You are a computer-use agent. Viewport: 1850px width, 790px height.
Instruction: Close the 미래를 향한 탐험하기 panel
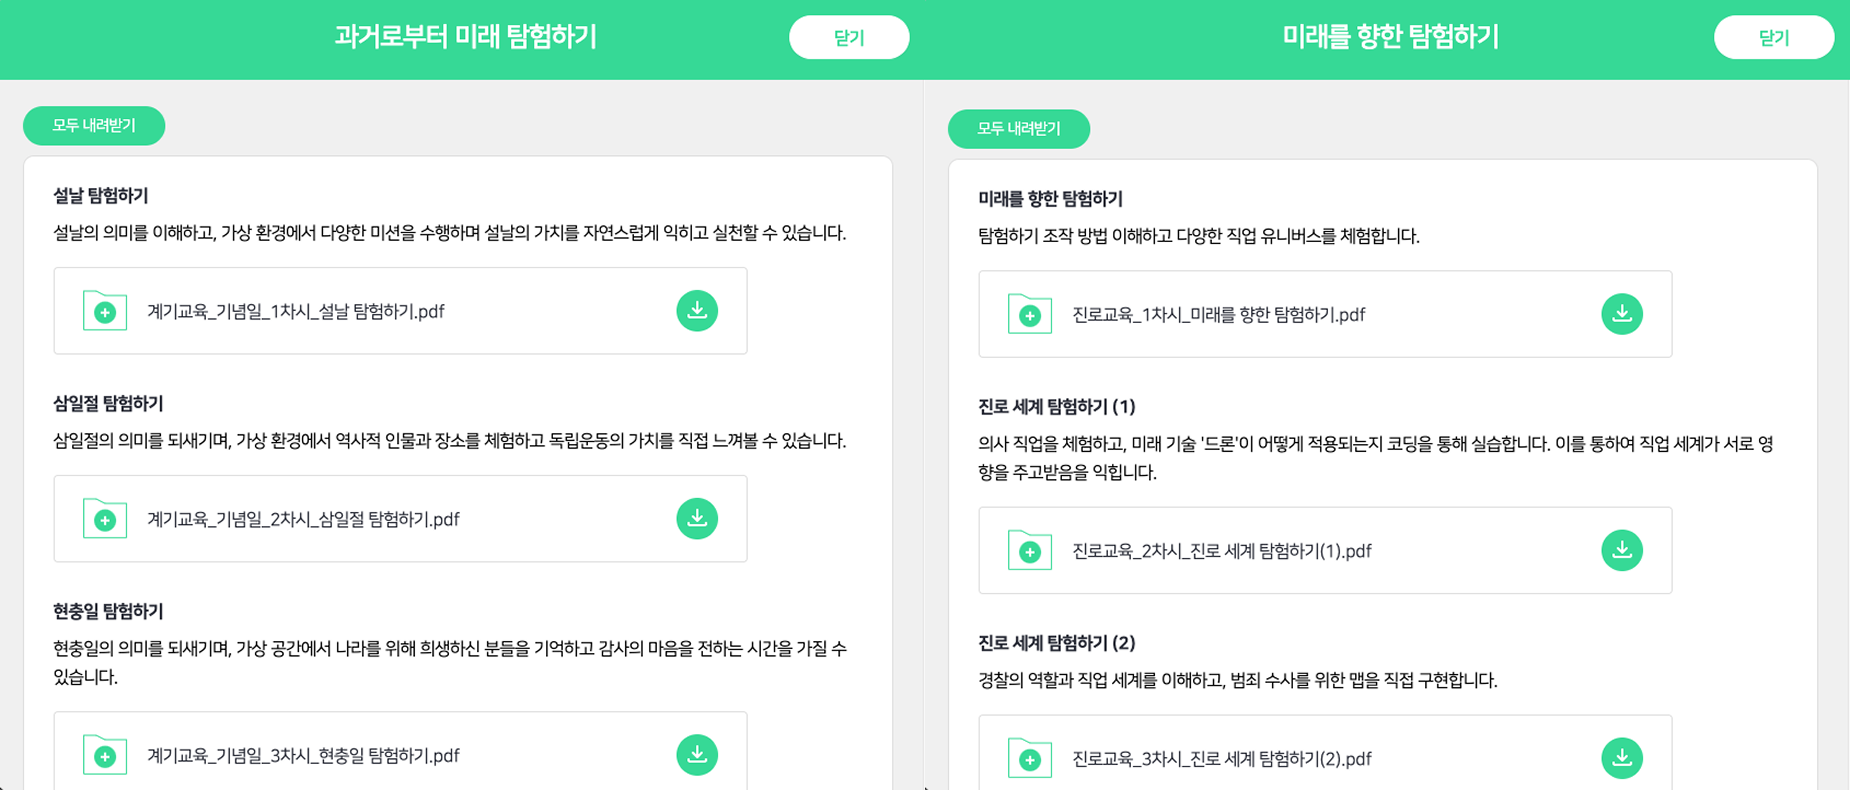pyautogui.click(x=1774, y=37)
